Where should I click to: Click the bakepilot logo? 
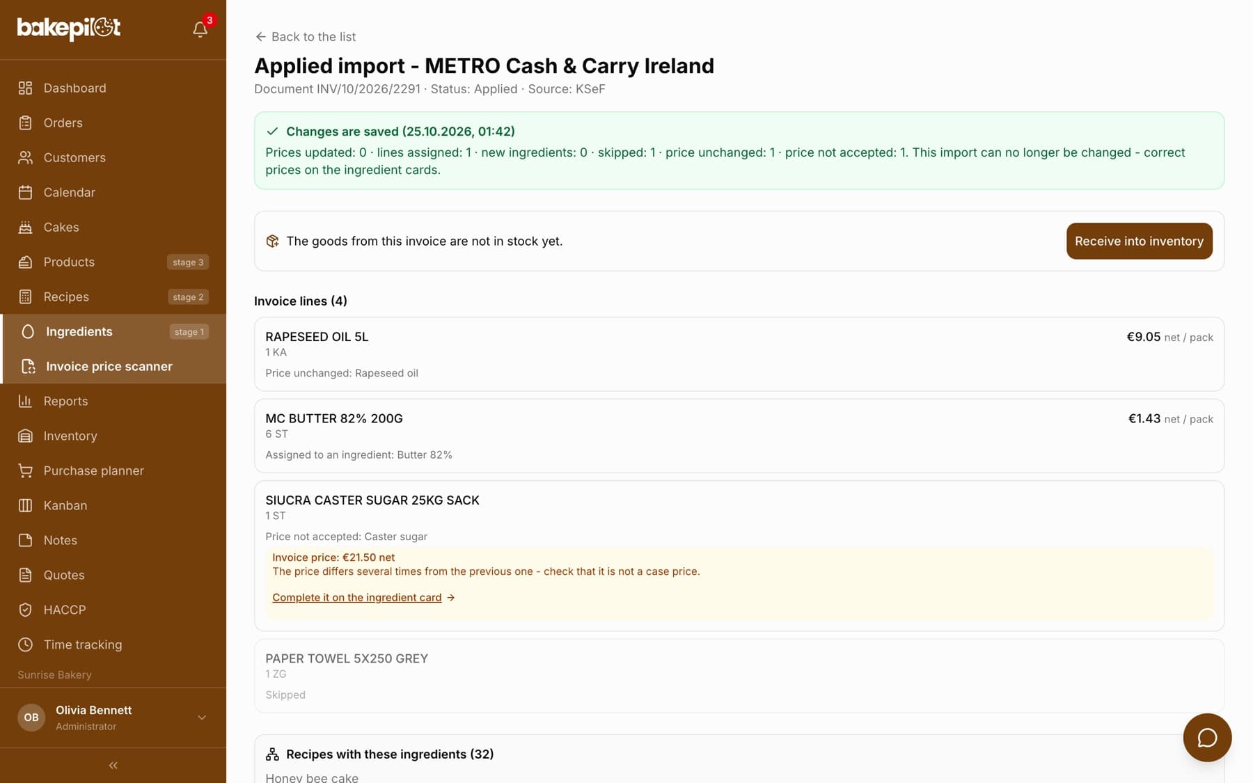click(68, 28)
